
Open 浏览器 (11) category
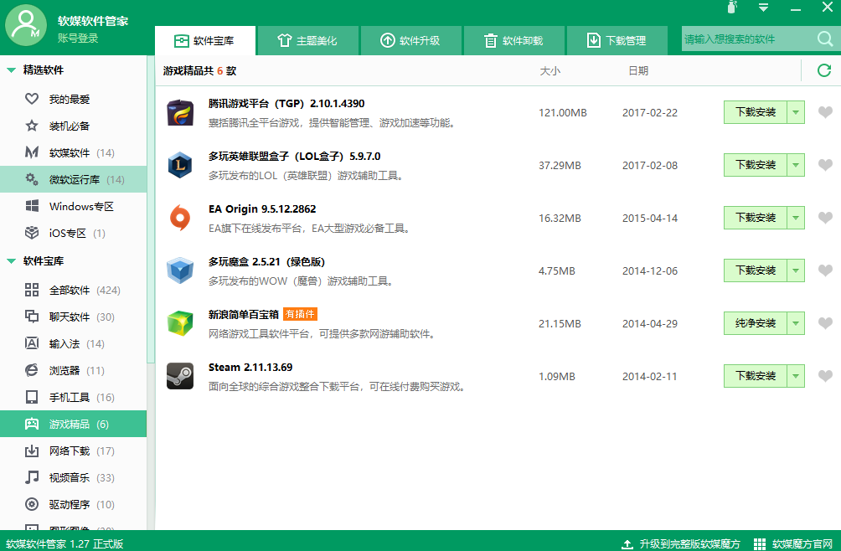point(74,370)
